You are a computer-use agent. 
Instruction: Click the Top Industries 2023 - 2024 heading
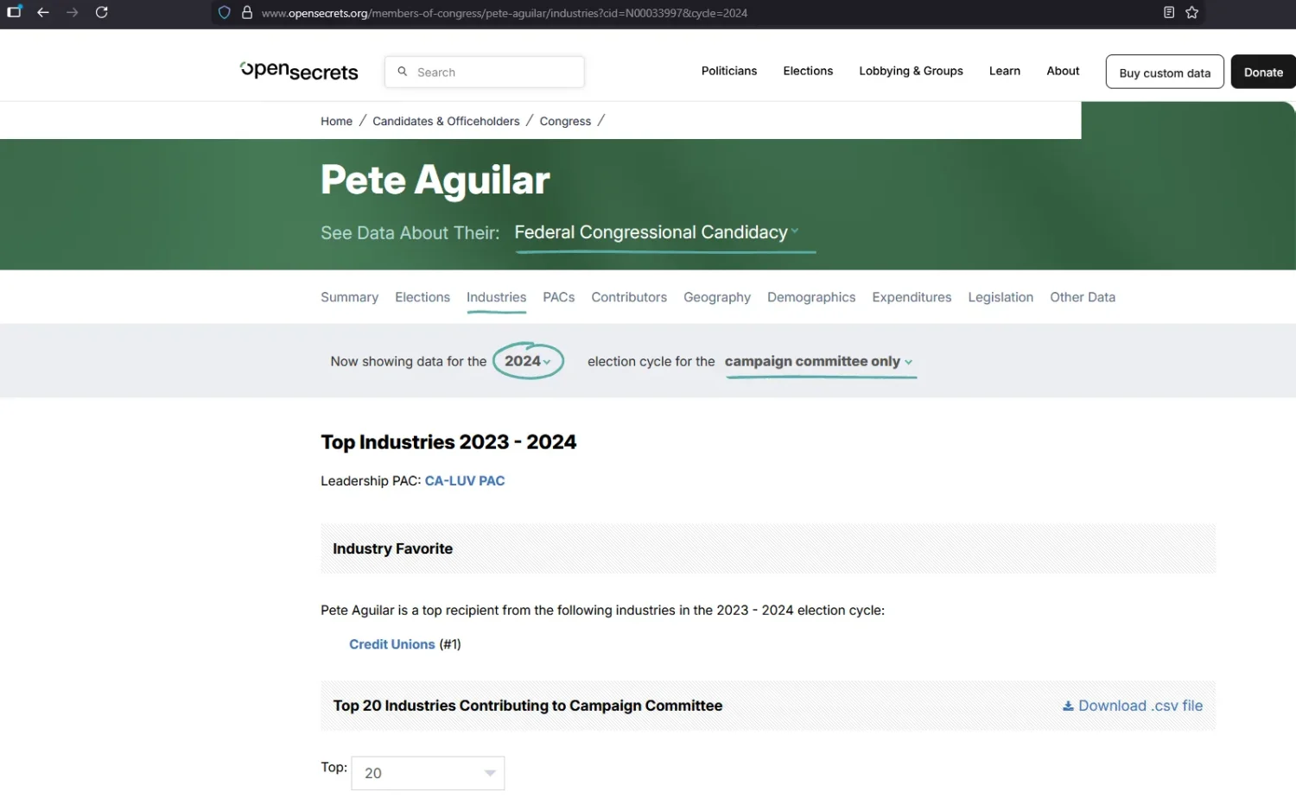point(448,442)
